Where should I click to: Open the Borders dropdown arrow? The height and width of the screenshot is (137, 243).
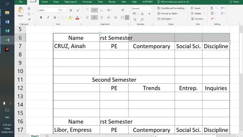[66, 18]
